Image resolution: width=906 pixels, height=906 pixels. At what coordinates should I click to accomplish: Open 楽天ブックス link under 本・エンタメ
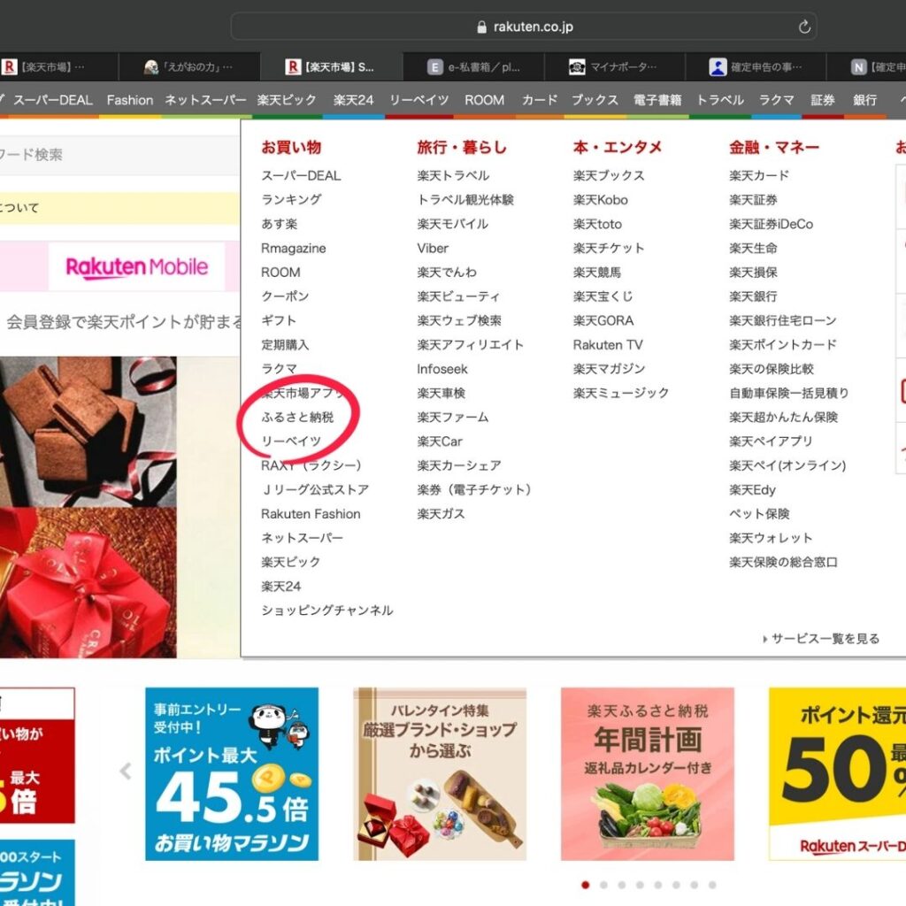click(x=609, y=175)
